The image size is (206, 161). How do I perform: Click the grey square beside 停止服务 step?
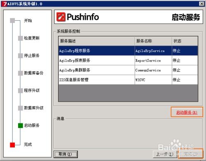pos(21,56)
